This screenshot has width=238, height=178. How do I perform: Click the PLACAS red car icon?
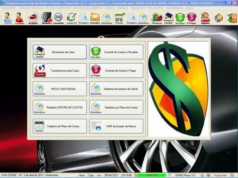(33, 18)
